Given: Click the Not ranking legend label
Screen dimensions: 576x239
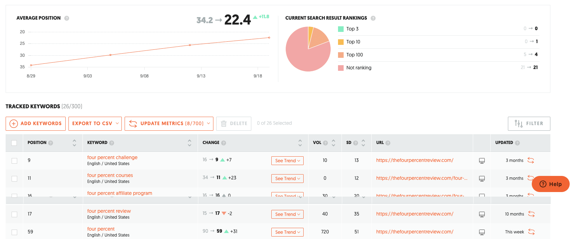Looking at the screenshot, I should (x=359, y=68).
